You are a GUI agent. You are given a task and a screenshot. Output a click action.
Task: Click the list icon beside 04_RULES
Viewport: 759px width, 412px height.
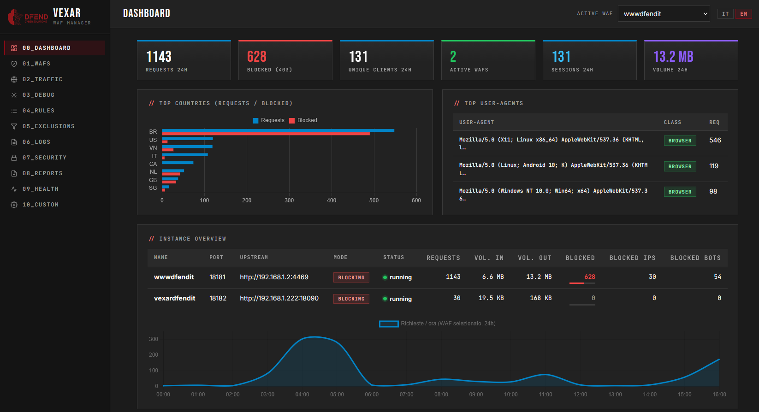14,111
